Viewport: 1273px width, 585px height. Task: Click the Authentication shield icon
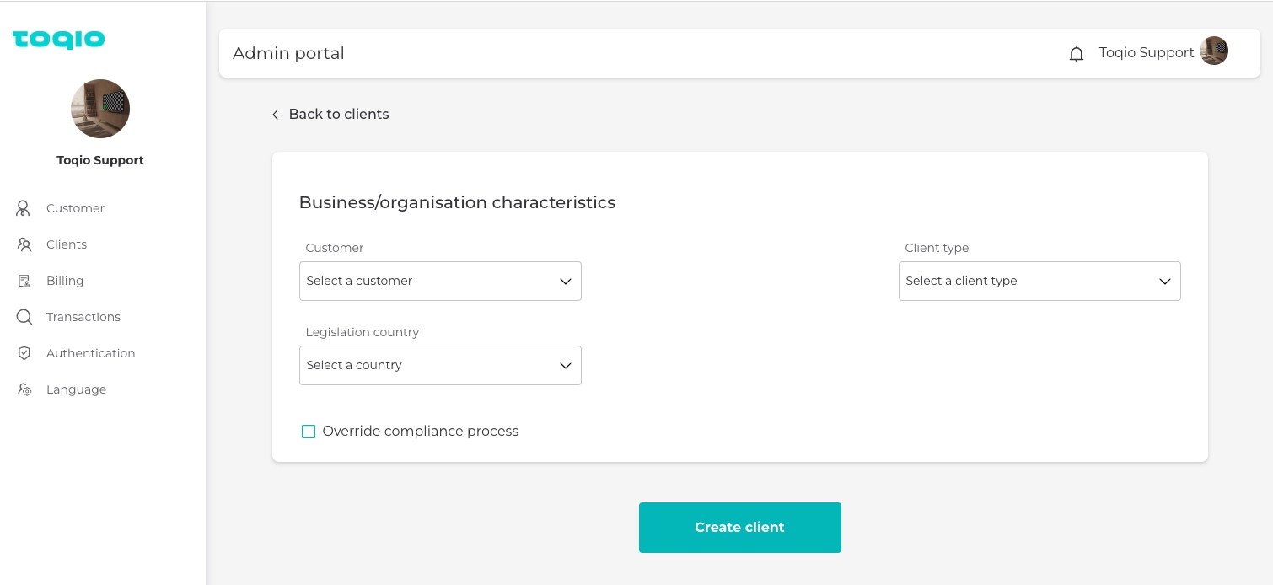pyautogui.click(x=24, y=353)
